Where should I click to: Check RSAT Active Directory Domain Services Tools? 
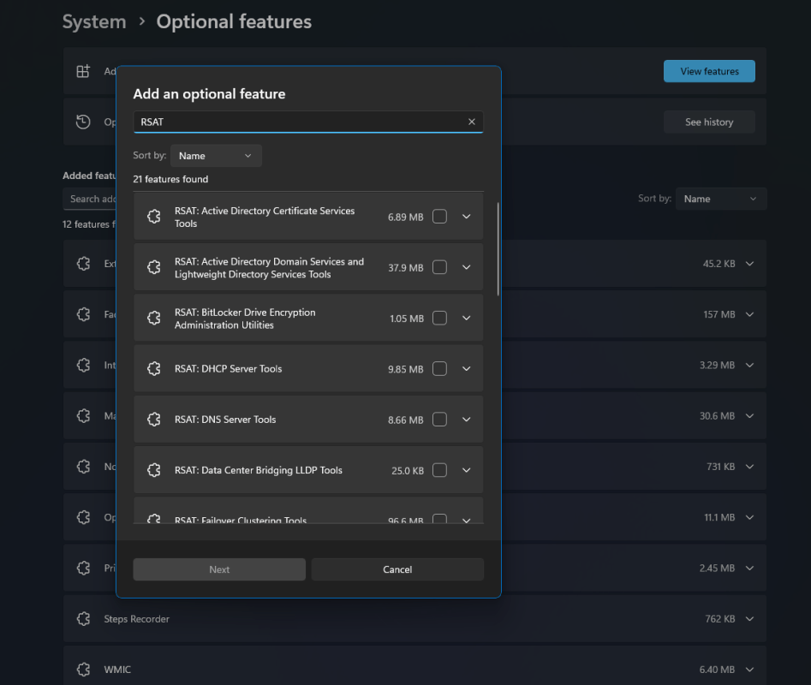439,267
